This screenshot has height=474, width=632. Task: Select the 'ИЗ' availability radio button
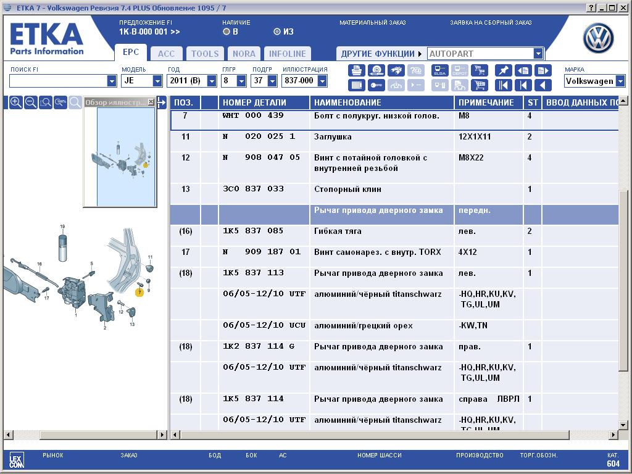pyautogui.click(x=277, y=31)
